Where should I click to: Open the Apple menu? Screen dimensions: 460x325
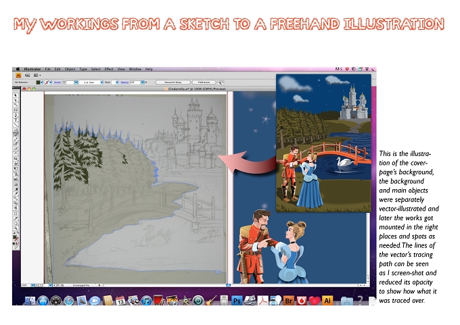point(18,69)
